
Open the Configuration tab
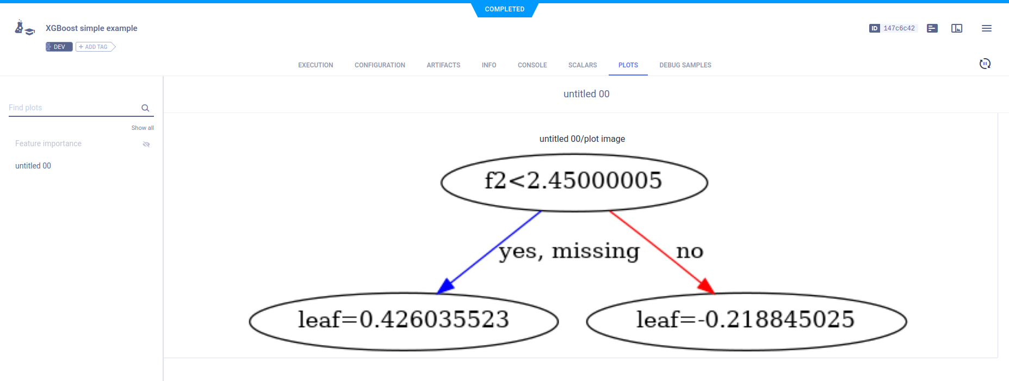[x=380, y=65]
